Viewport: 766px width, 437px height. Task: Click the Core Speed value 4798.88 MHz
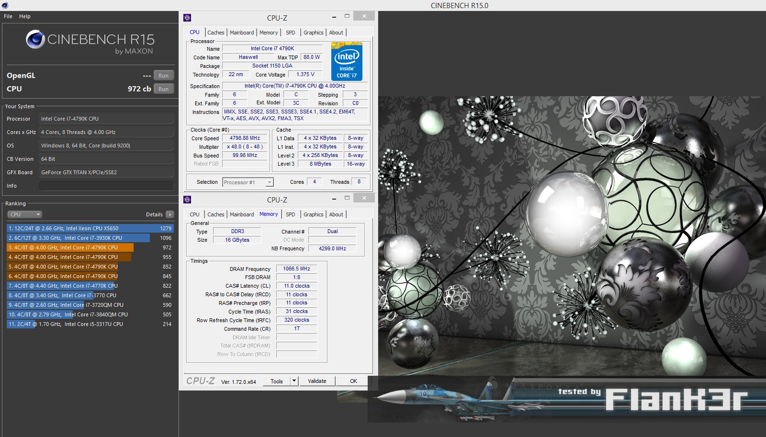coord(245,138)
